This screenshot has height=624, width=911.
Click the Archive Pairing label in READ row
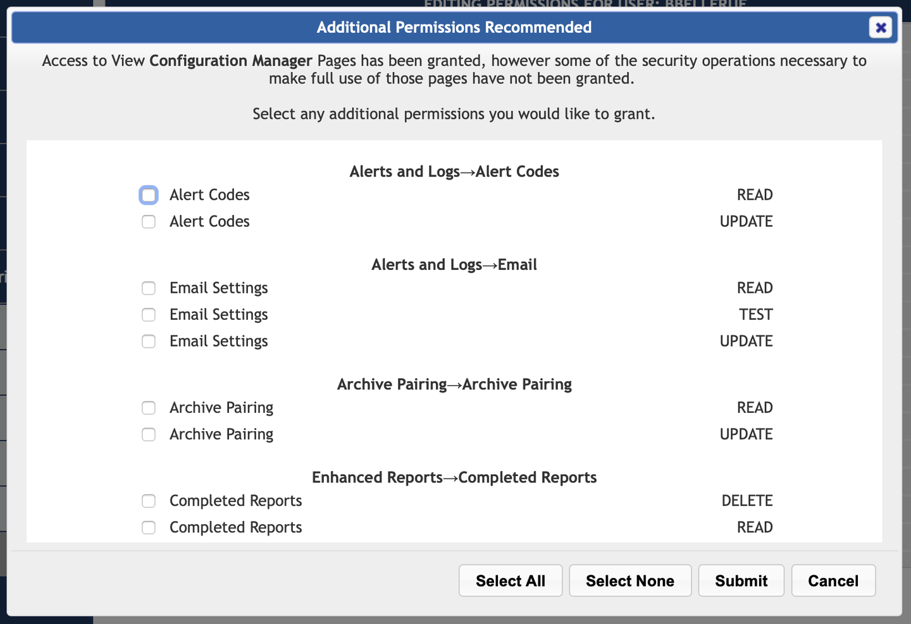click(x=221, y=408)
